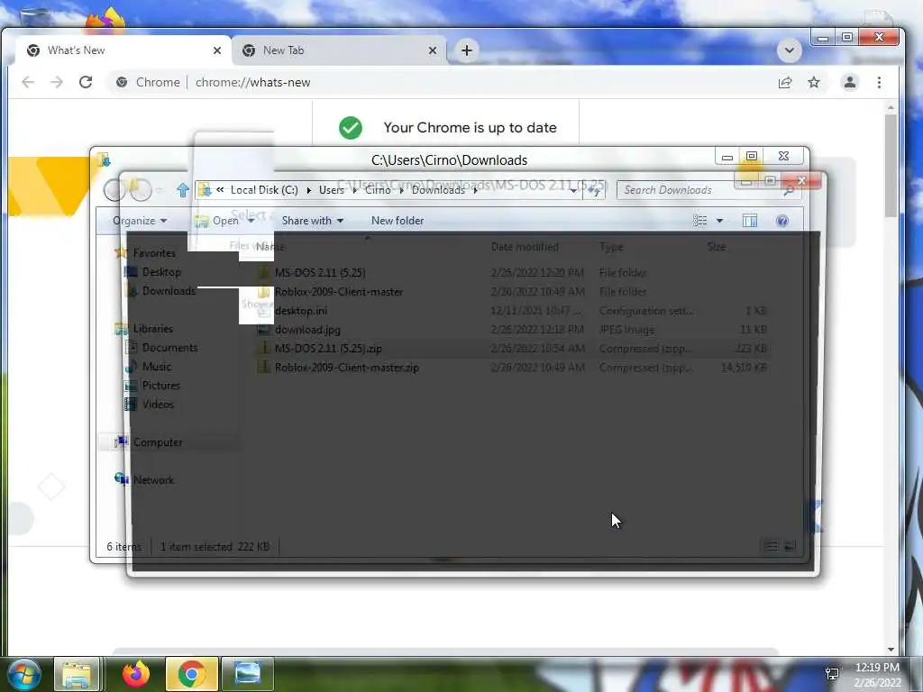Sort by the Date modified column

click(x=525, y=247)
